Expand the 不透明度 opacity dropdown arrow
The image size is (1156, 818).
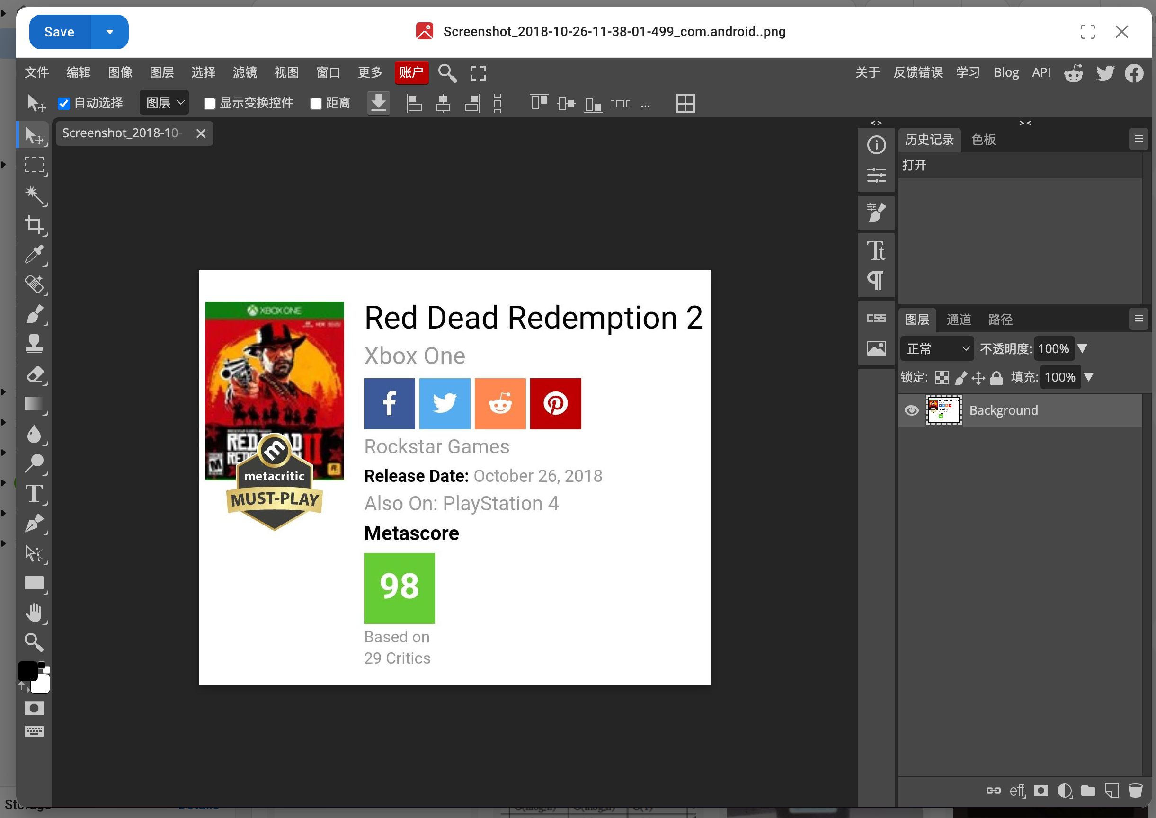(1082, 348)
